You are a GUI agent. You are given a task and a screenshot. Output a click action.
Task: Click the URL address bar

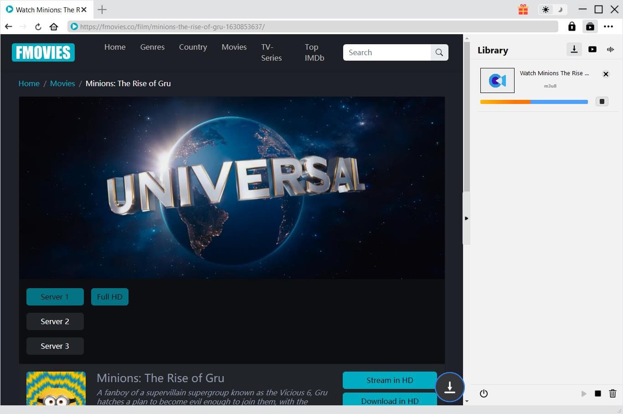point(313,26)
